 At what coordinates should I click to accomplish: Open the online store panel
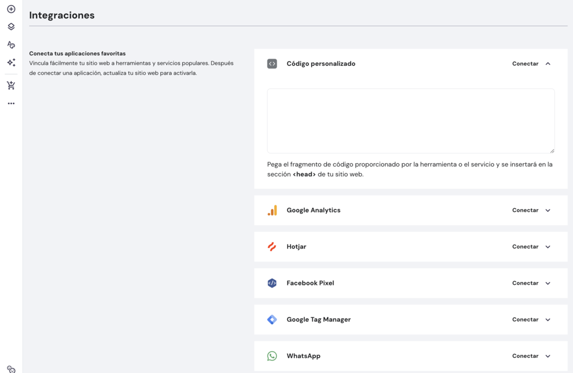pos(11,85)
